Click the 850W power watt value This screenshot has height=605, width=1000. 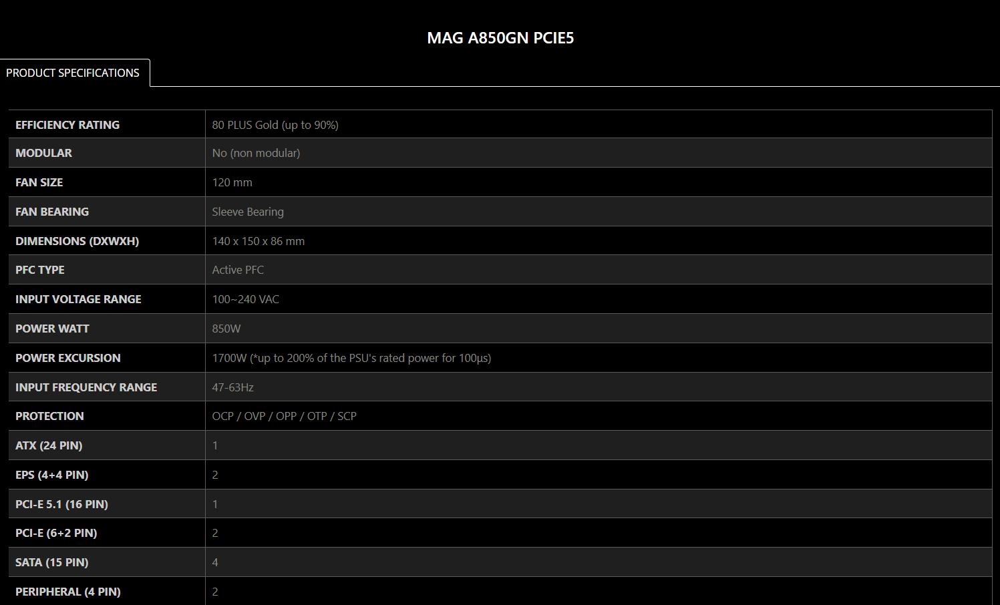tap(226, 329)
